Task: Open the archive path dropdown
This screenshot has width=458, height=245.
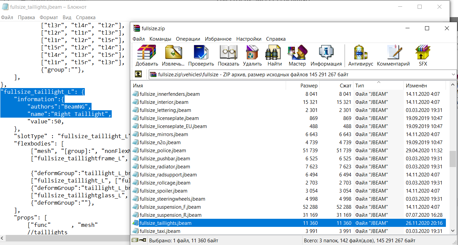Action: [x=453, y=74]
